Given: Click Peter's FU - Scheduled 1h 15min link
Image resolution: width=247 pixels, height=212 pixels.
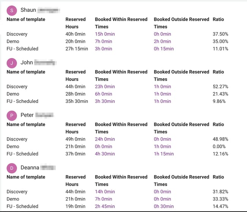Looking at the screenshot, I should (x=164, y=154).
